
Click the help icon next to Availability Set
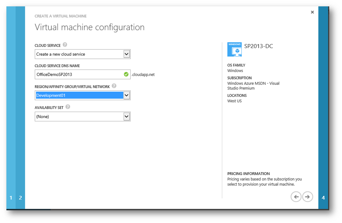click(x=68, y=107)
